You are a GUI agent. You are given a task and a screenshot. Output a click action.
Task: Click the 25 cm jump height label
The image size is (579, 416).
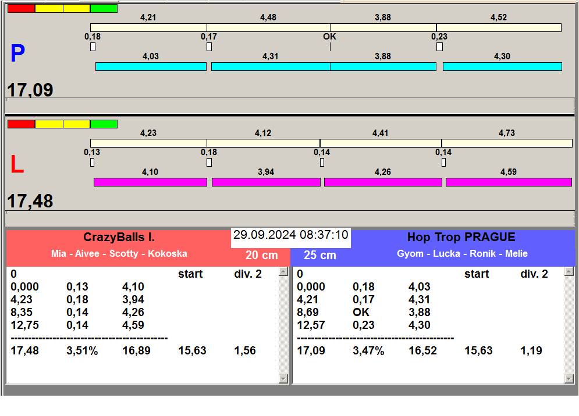pos(320,256)
